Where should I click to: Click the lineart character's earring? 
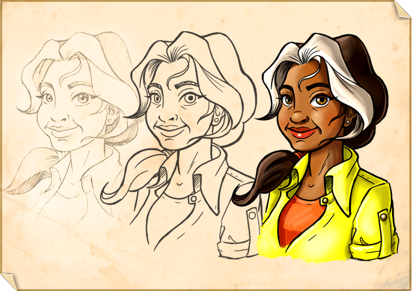point(216,120)
